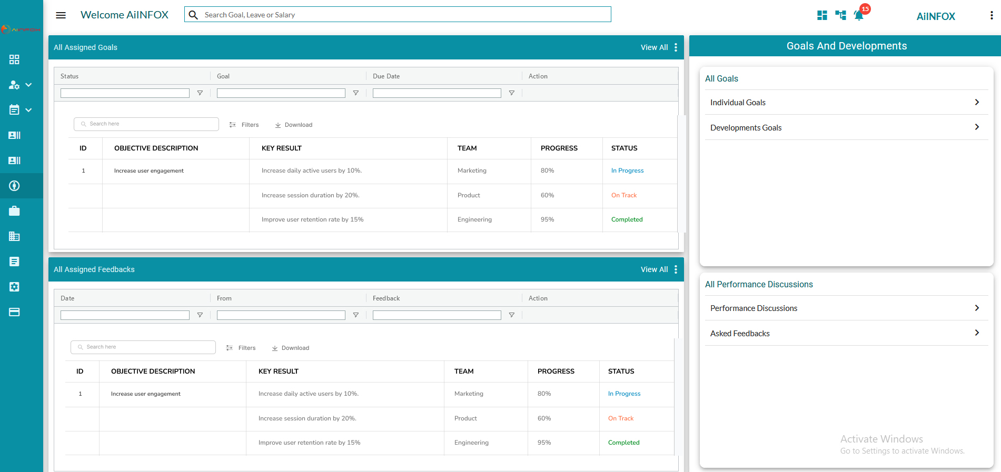Click the Status column filter funnel icon

tap(200, 93)
